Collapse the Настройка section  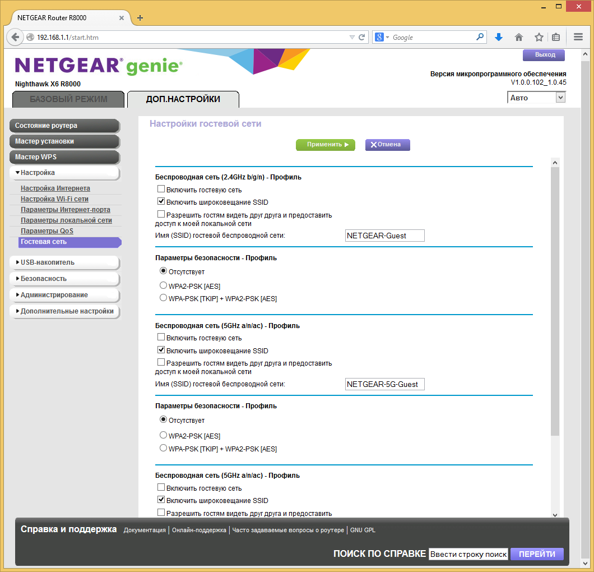pos(64,173)
